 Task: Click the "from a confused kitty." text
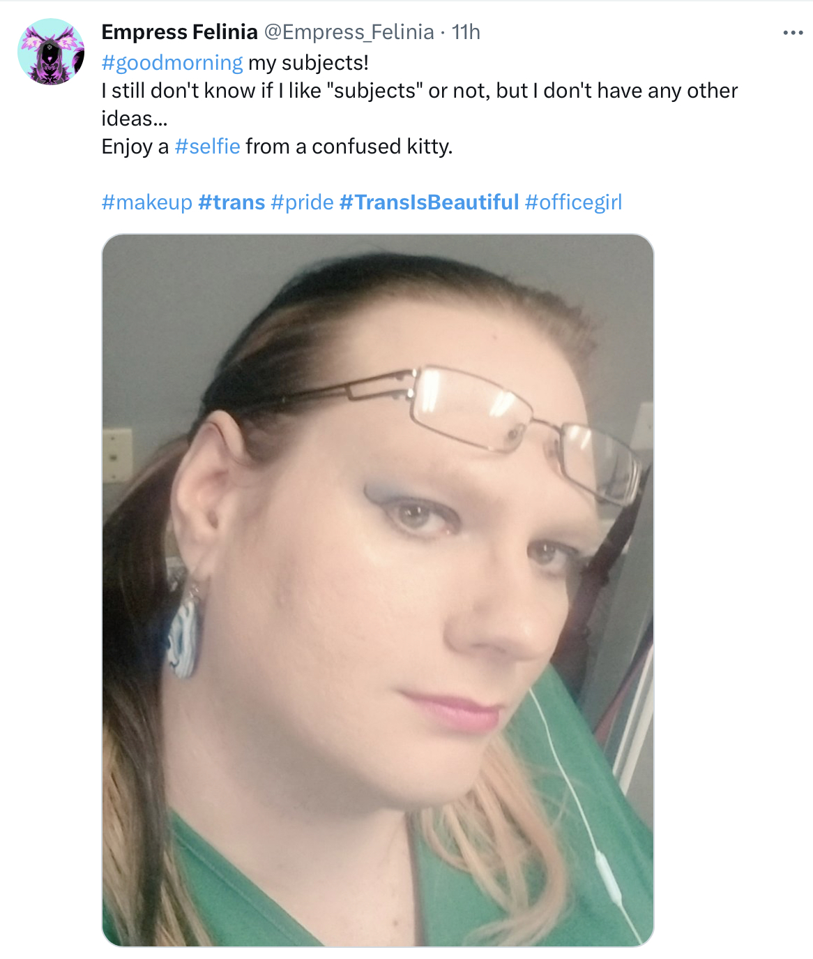click(x=349, y=147)
